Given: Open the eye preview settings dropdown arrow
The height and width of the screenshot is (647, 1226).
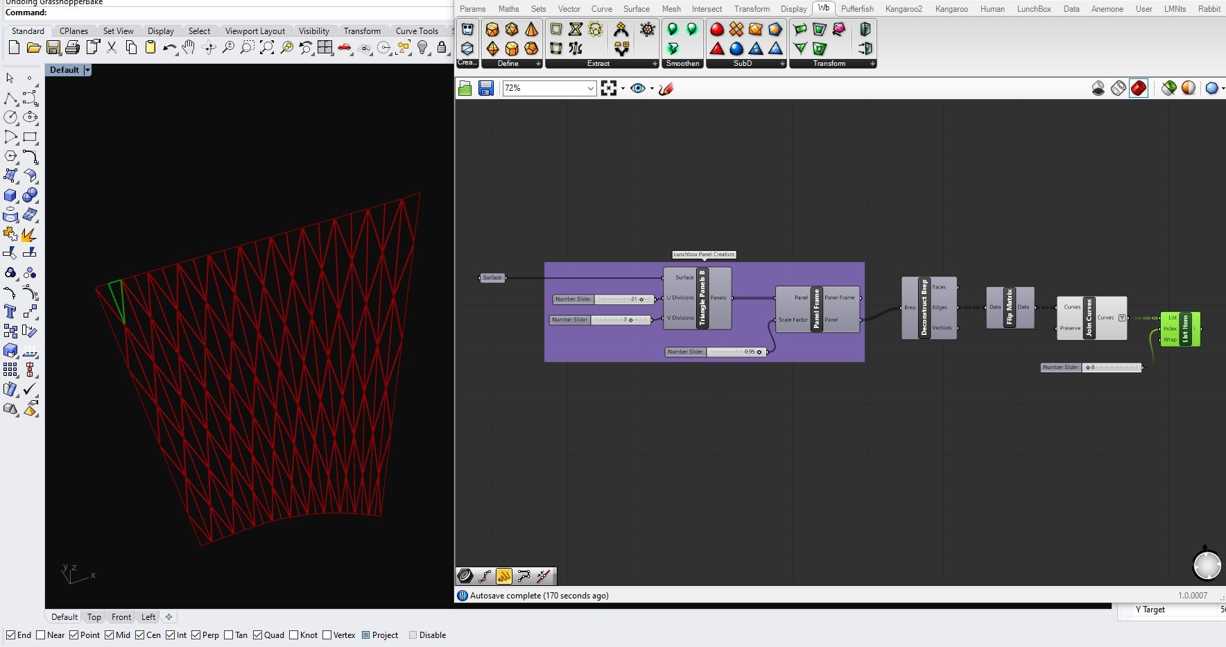Looking at the screenshot, I should pos(652,88).
